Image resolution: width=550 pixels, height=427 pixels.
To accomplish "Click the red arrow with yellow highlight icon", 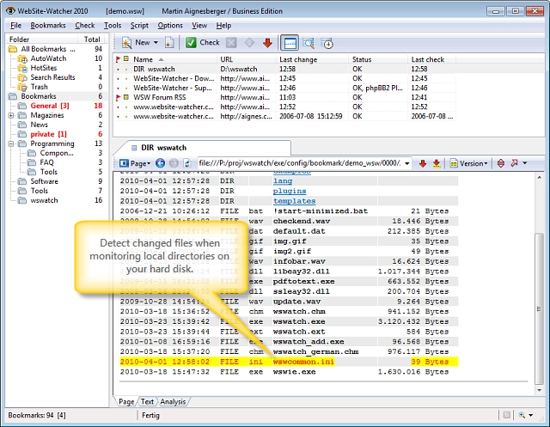I will point(437,163).
